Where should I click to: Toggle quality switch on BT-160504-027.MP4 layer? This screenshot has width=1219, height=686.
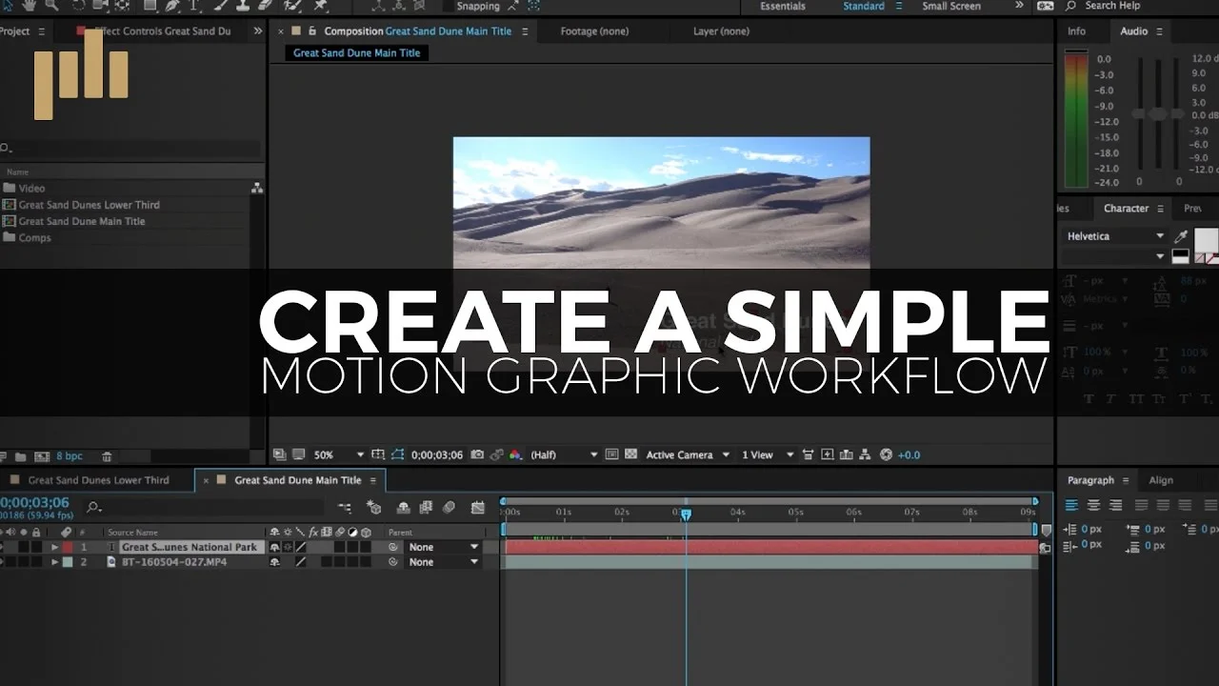pyautogui.click(x=300, y=562)
